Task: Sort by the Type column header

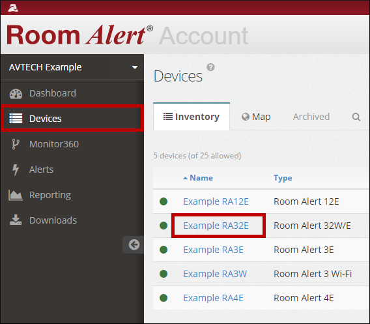Action: click(283, 178)
